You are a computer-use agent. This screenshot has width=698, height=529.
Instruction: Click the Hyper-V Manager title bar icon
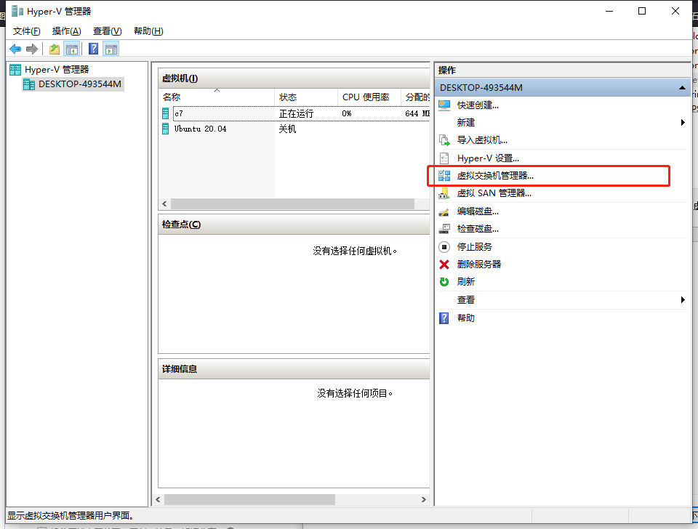[x=17, y=11]
